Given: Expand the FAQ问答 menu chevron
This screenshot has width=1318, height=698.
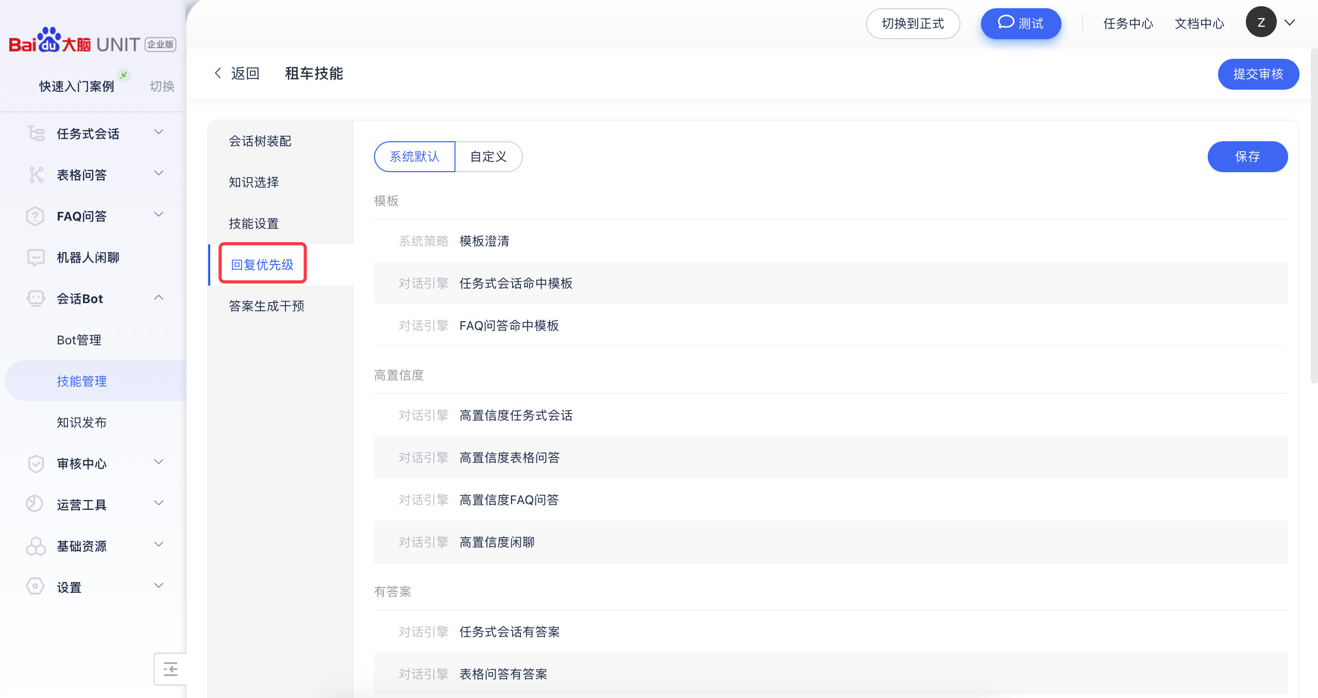Looking at the screenshot, I should 159,215.
